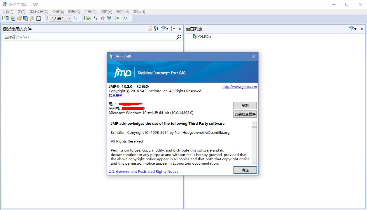Click the folder-with-arrow toolbar icon

[32, 18]
